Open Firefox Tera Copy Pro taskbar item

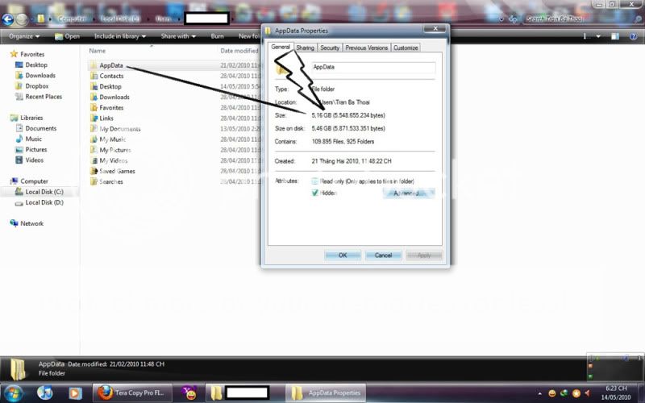click(x=129, y=393)
